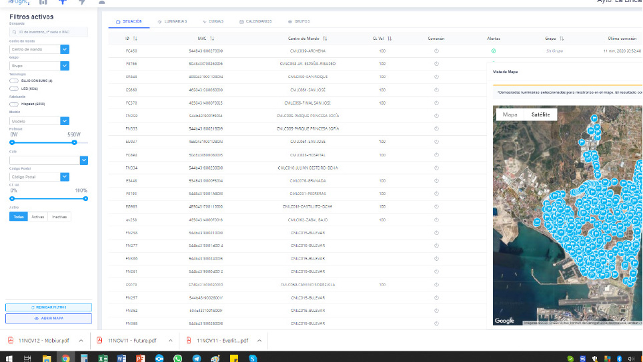Viewport: 643px width, 362px height.
Task: Open WhatsApp from the taskbar
Action: point(177,358)
